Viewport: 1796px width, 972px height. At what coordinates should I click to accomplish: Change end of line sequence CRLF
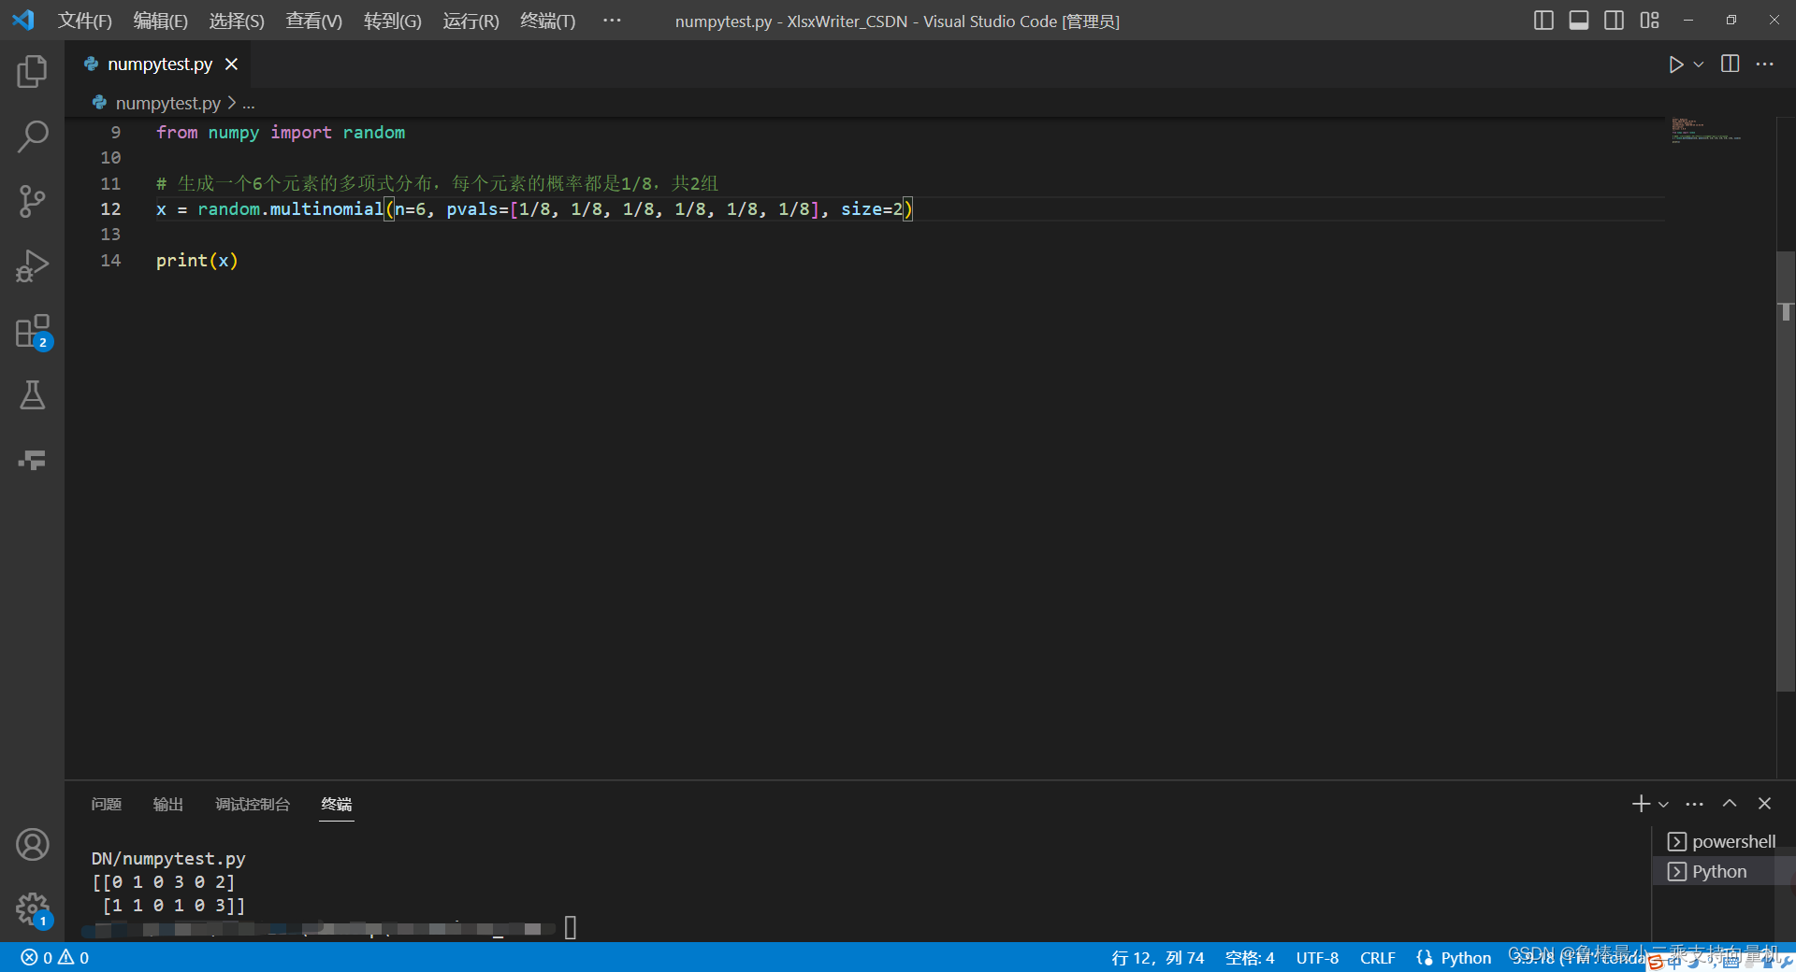tap(1377, 957)
